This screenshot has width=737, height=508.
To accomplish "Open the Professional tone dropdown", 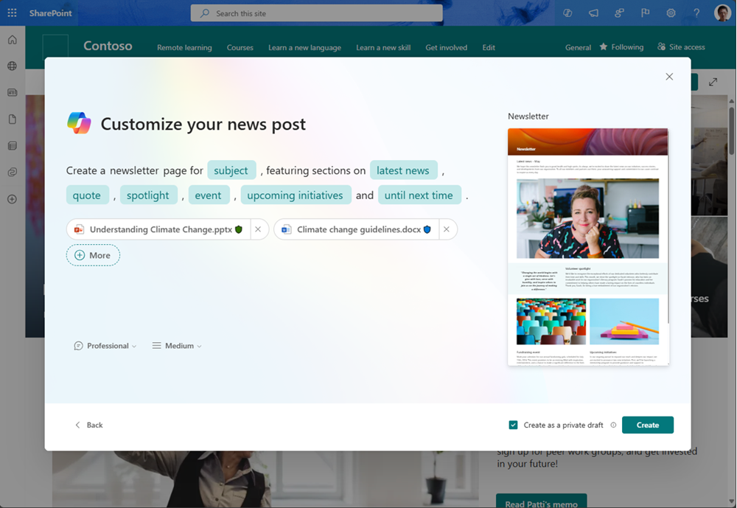I will [105, 346].
